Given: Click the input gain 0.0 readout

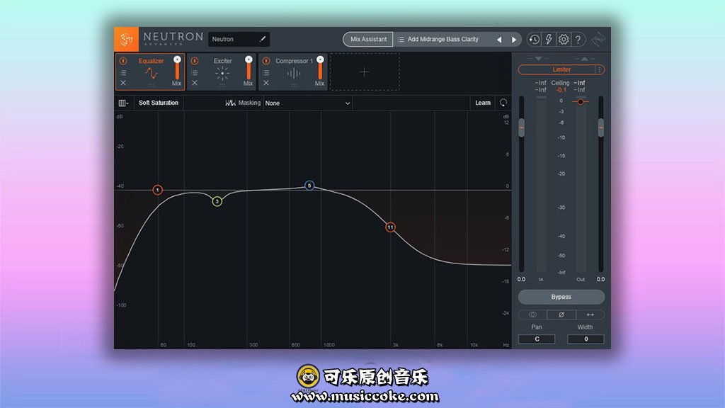Looking at the screenshot, I should (522, 279).
